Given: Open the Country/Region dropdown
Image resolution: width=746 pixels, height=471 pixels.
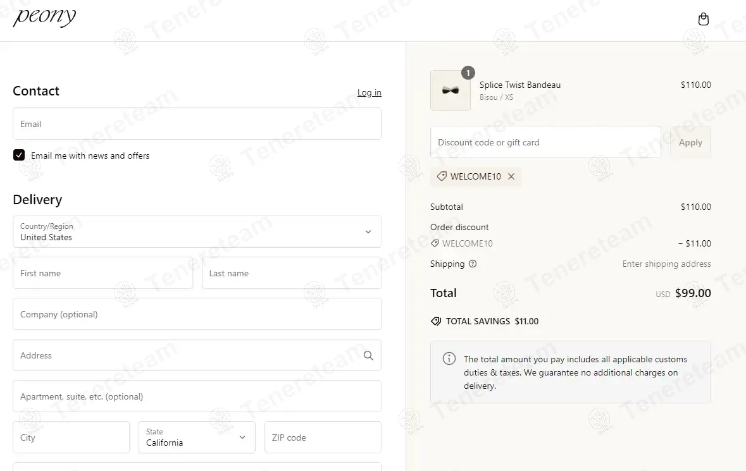Looking at the screenshot, I should tap(197, 231).
